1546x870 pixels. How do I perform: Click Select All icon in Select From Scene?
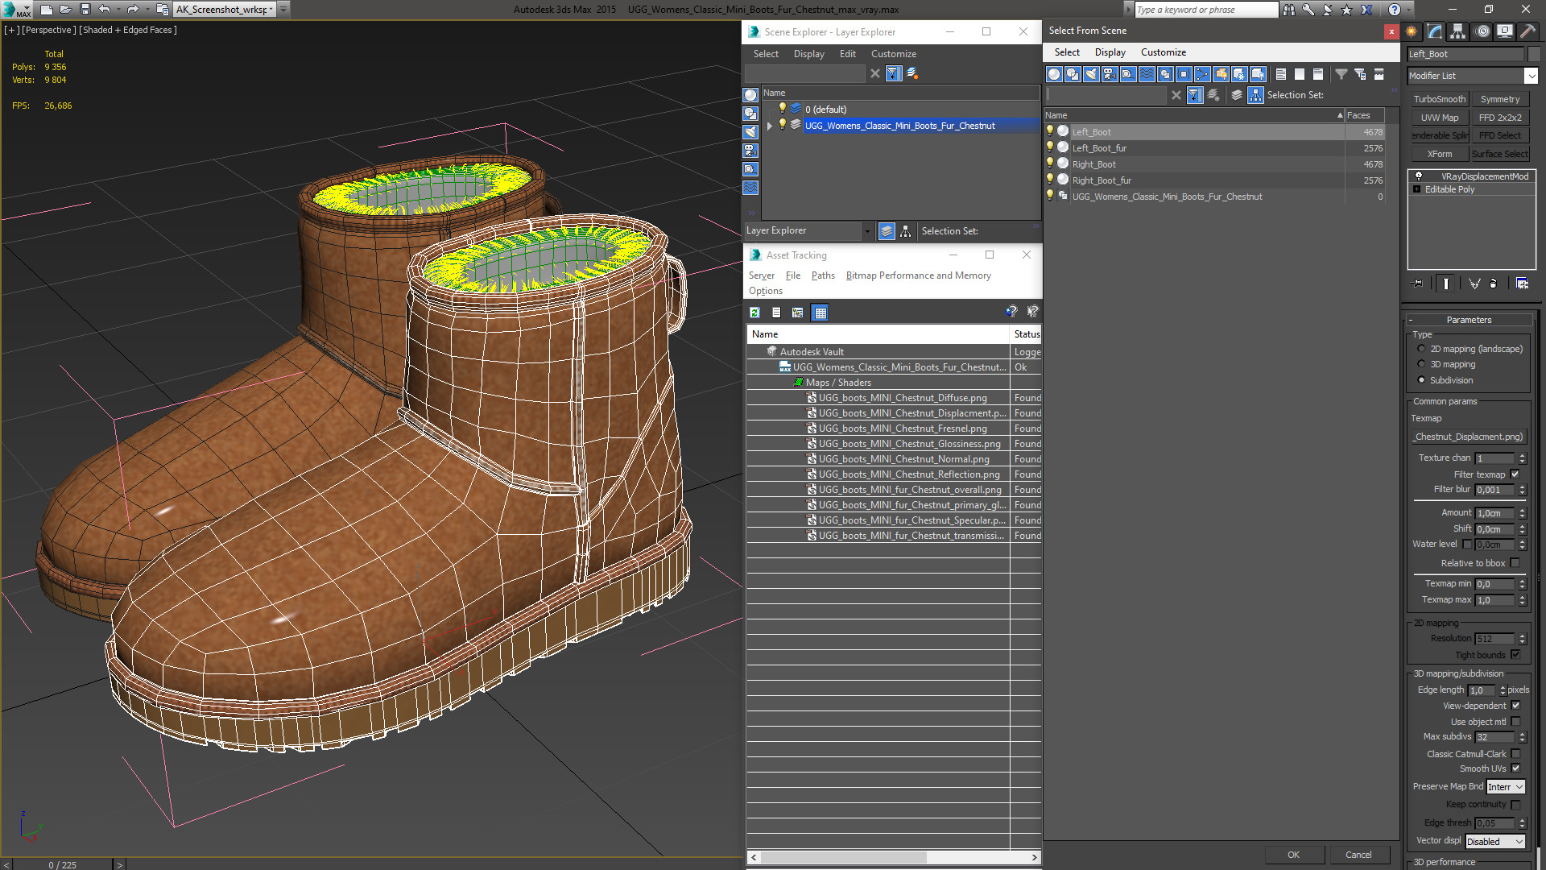1281,74
